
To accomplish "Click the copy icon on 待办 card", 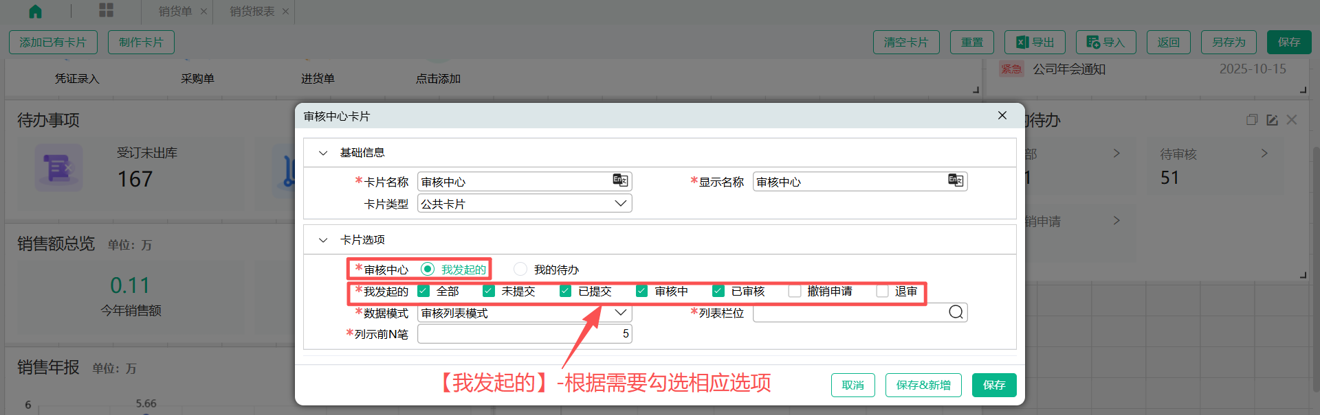I will (1252, 120).
